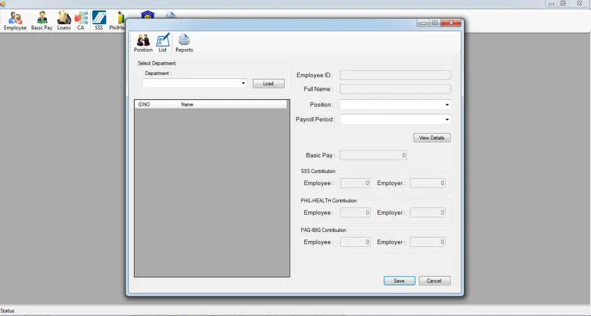Click the Cancel button

[434, 281]
